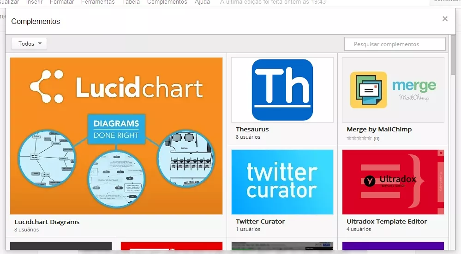Viewport: 461px width, 254px height.
Task: Open the Lucidchart Diagrams add-on banner
Action: (x=116, y=136)
